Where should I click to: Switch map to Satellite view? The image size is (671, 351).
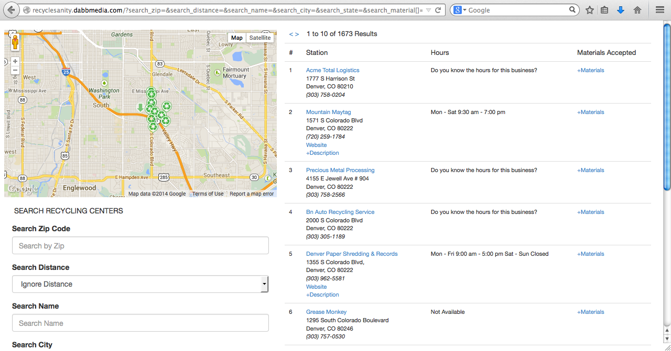click(260, 38)
